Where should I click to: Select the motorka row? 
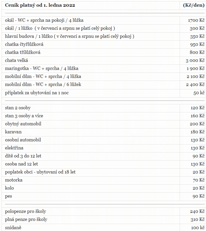104,180
